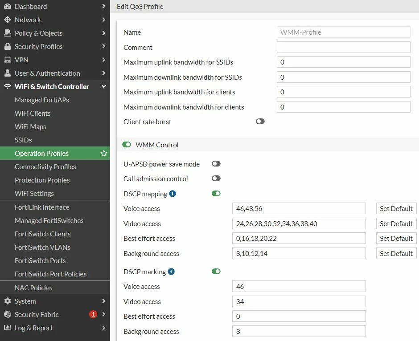Viewport: 419px width, 341px height.
Task: Set Default for Video access mapping
Action: 396,223
